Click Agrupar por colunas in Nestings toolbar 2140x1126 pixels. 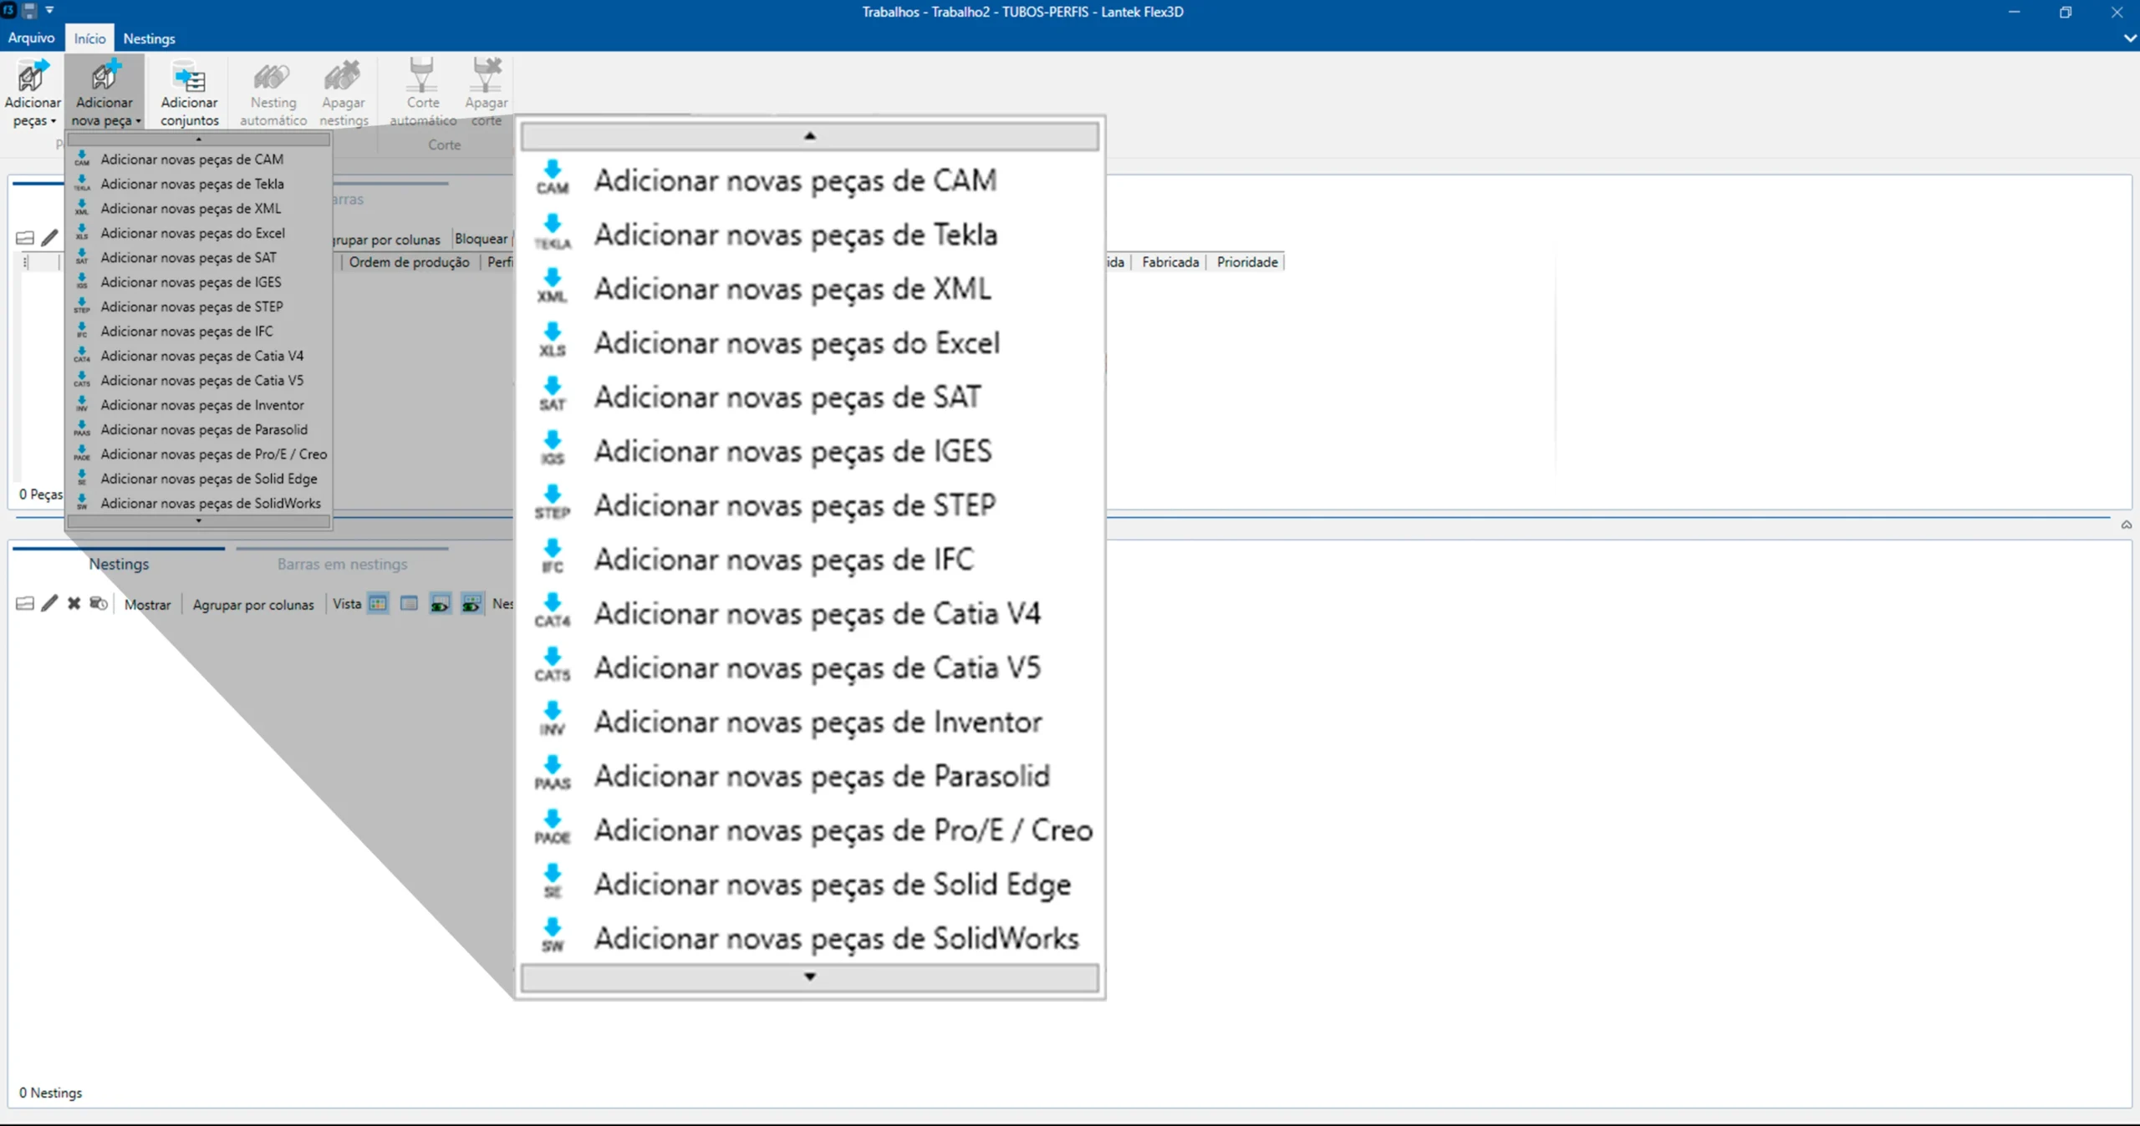[253, 605]
